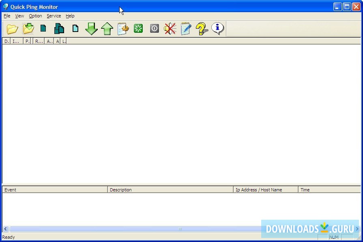Click the blue info speech bubble icon
The image size is (363, 242).
[x=218, y=28]
